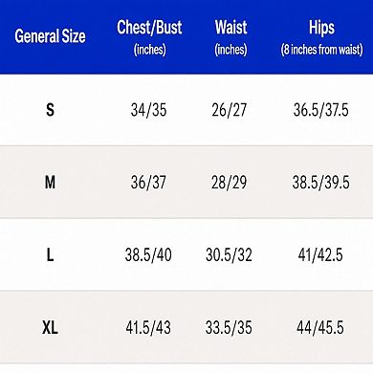The image size is (373, 373).
Task: Click chest value 34/35
Action: coord(148,110)
